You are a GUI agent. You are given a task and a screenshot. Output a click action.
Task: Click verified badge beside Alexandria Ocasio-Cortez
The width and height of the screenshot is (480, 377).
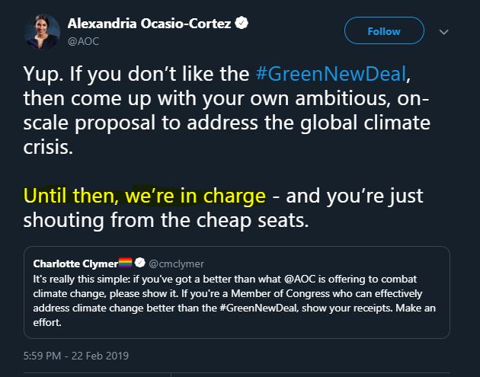241,24
